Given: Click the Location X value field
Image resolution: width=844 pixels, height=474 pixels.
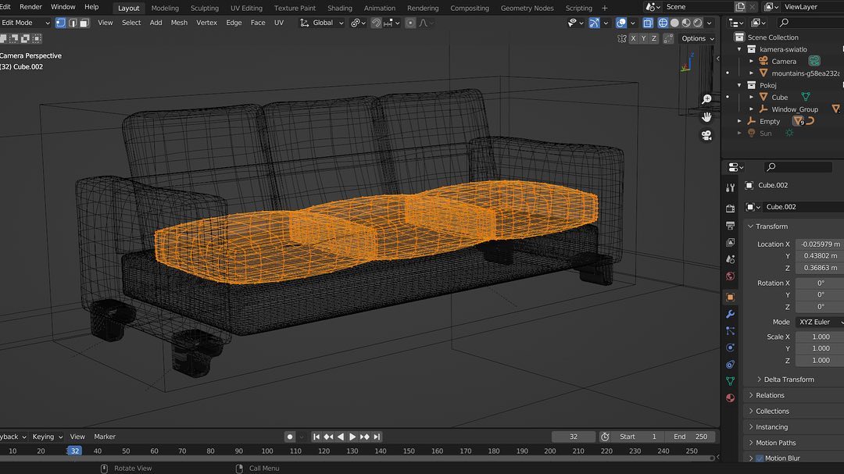Looking at the screenshot, I should (x=819, y=244).
